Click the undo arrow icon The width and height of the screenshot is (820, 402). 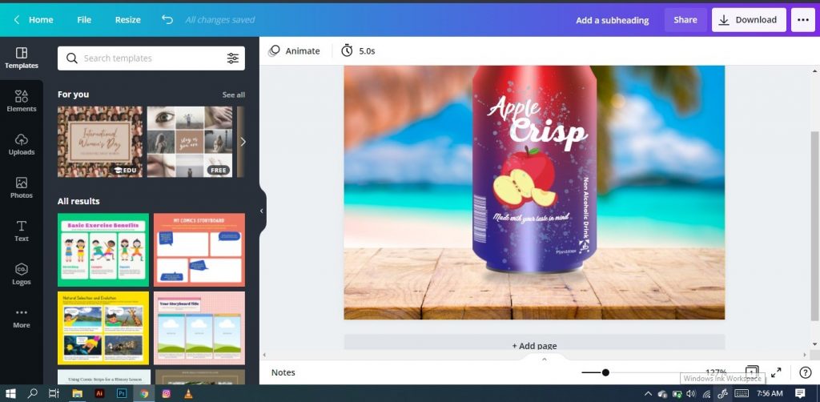(x=167, y=20)
